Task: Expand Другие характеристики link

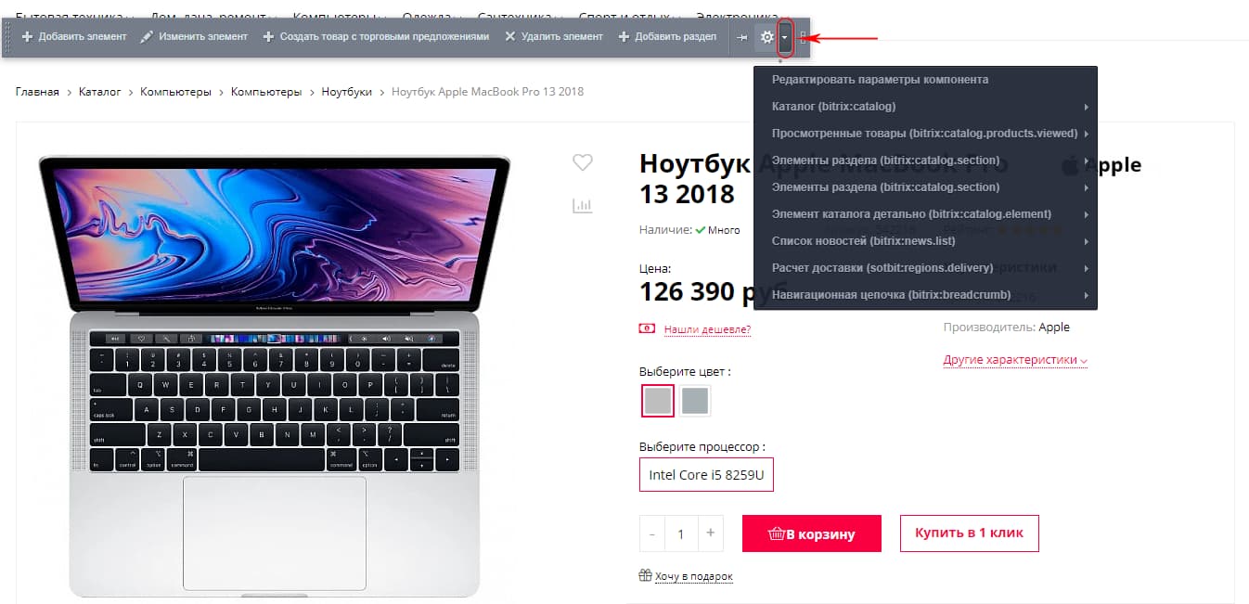Action: point(1015,360)
